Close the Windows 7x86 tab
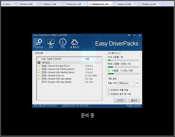 pyautogui.click(x=37, y=4)
